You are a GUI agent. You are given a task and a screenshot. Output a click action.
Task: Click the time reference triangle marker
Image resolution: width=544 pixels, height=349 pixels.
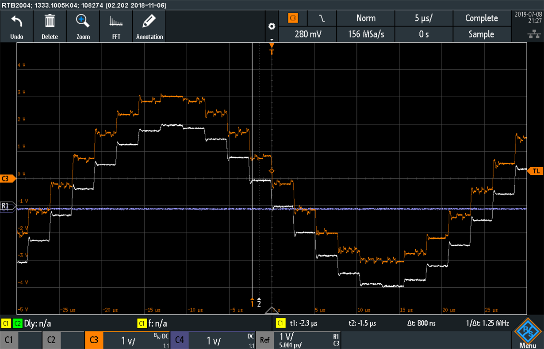(x=272, y=310)
